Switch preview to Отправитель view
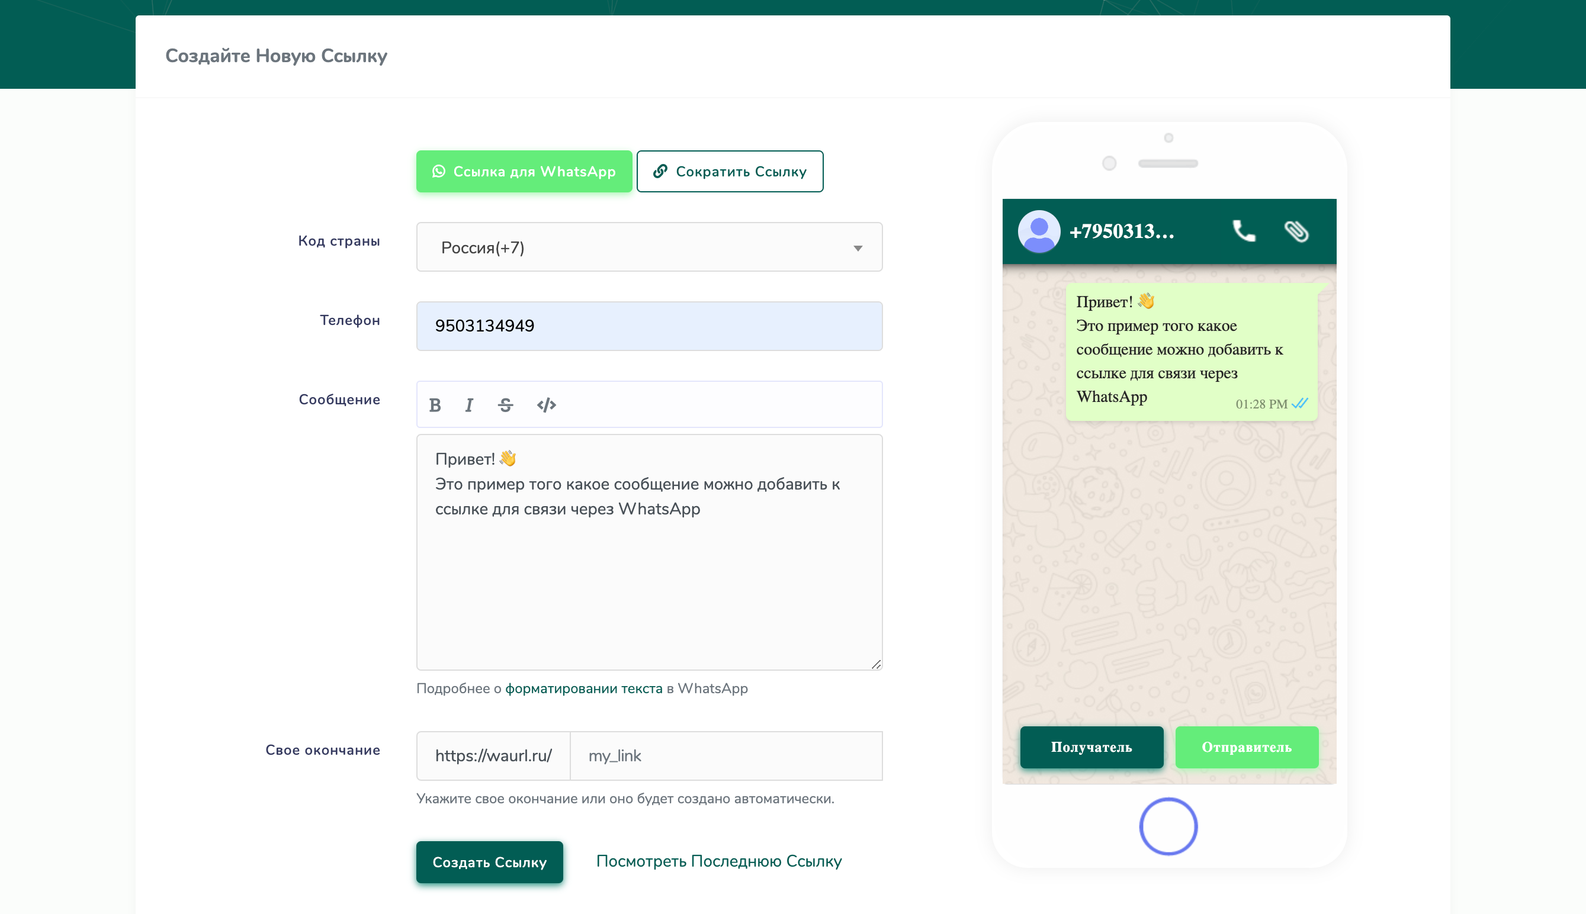1586x914 pixels. tap(1246, 747)
